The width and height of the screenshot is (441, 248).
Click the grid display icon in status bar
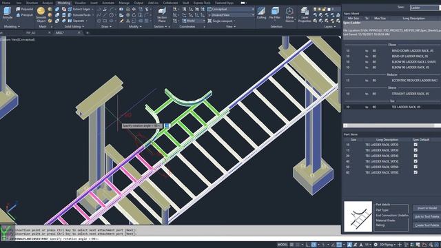click(292, 245)
